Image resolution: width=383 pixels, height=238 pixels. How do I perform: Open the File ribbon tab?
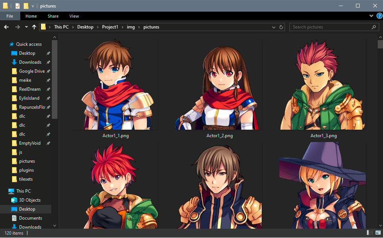(x=10, y=16)
